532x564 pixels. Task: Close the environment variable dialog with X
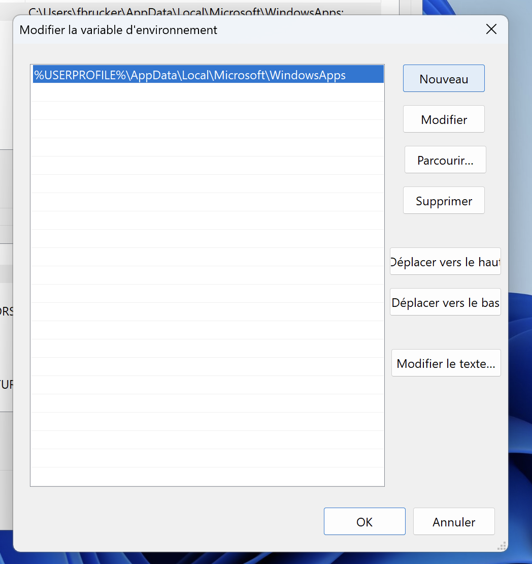coord(491,29)
